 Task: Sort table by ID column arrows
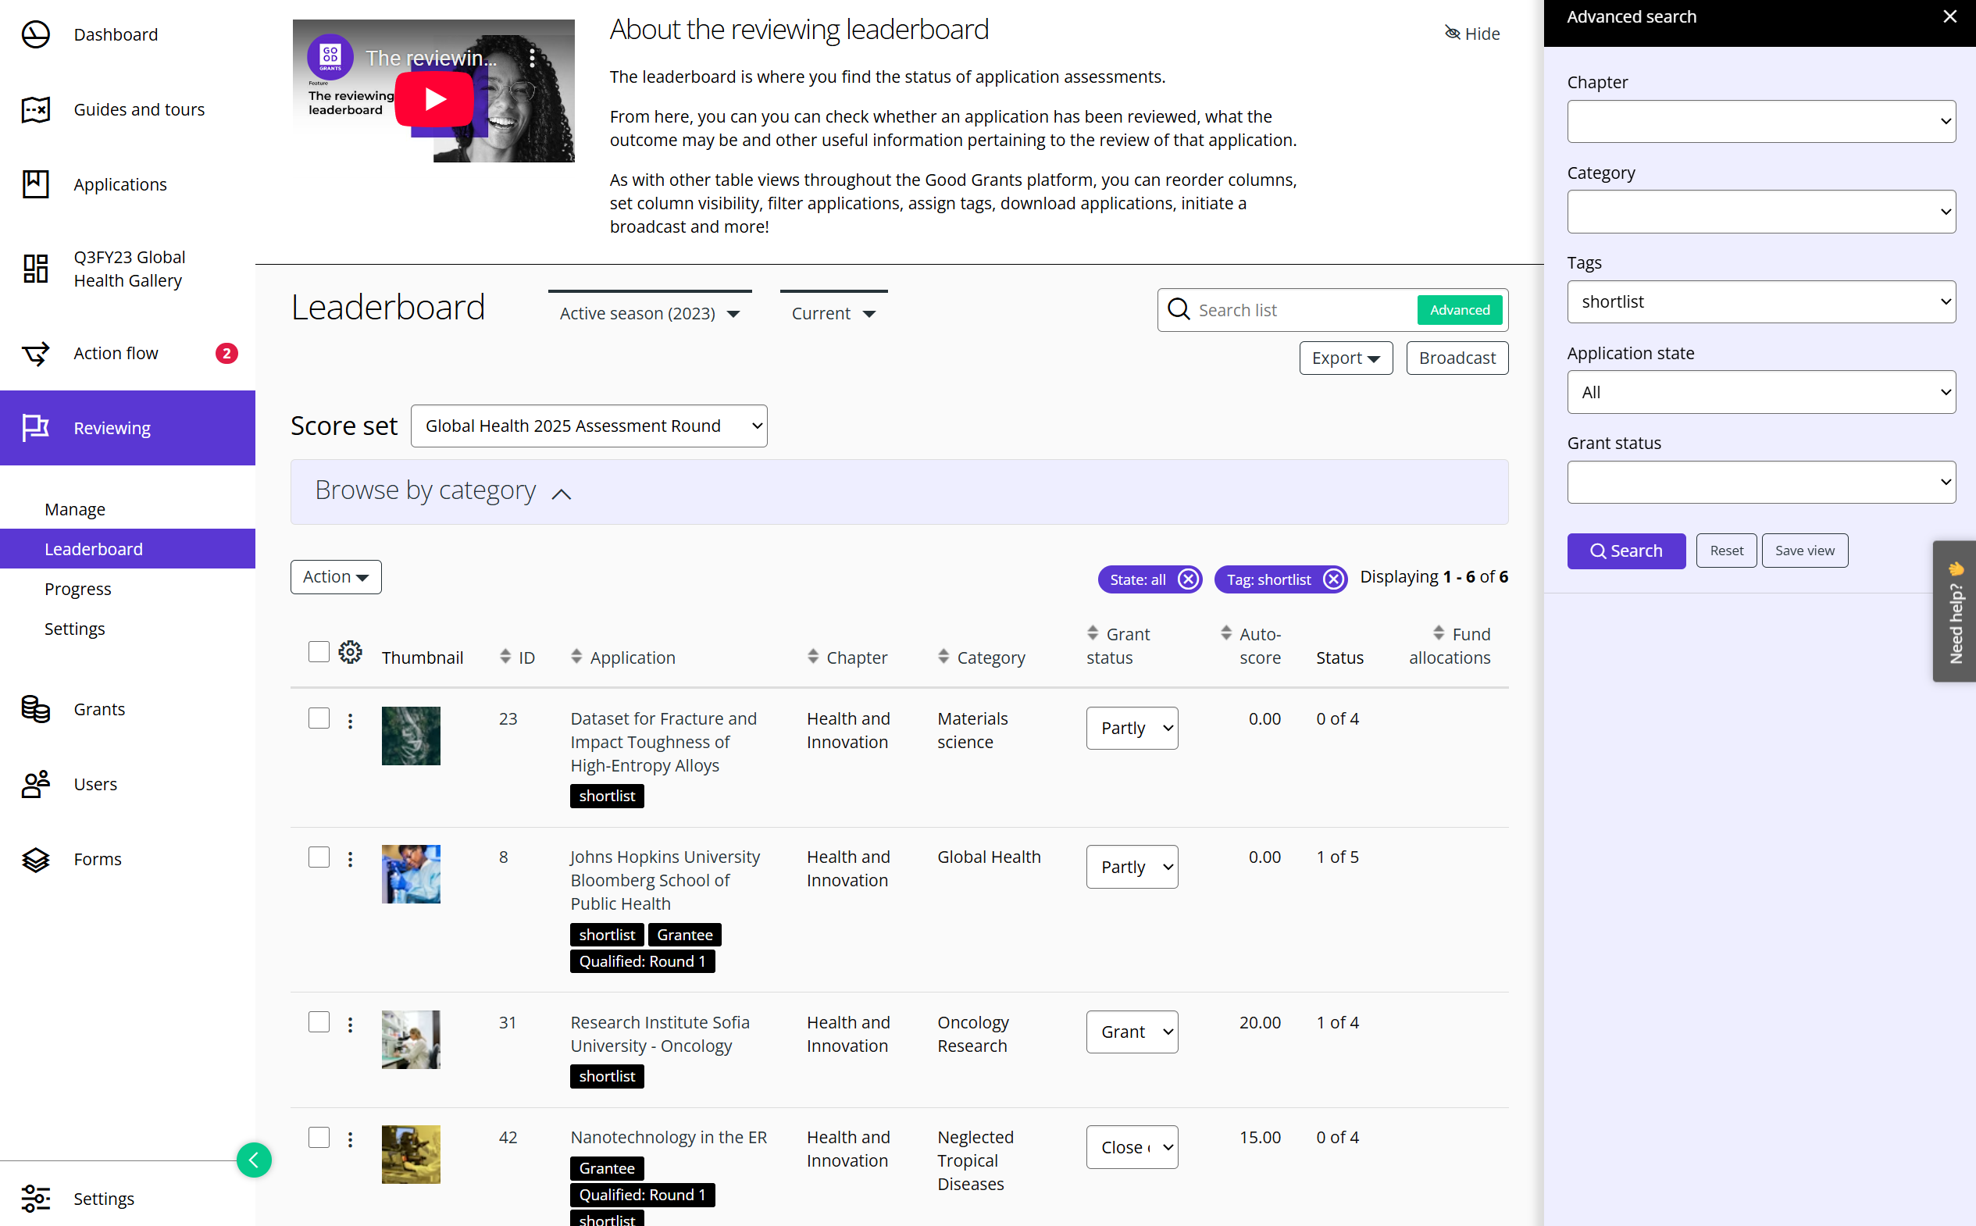point(505,656)
